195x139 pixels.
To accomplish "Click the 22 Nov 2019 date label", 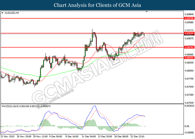I will [8, 136].
